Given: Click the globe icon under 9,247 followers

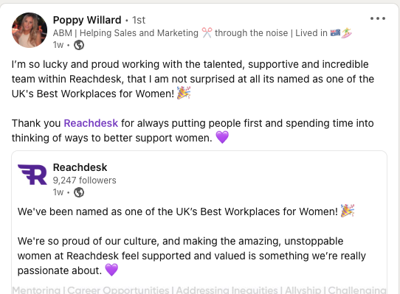Looking at the screenshot, I should coord(79,192).
